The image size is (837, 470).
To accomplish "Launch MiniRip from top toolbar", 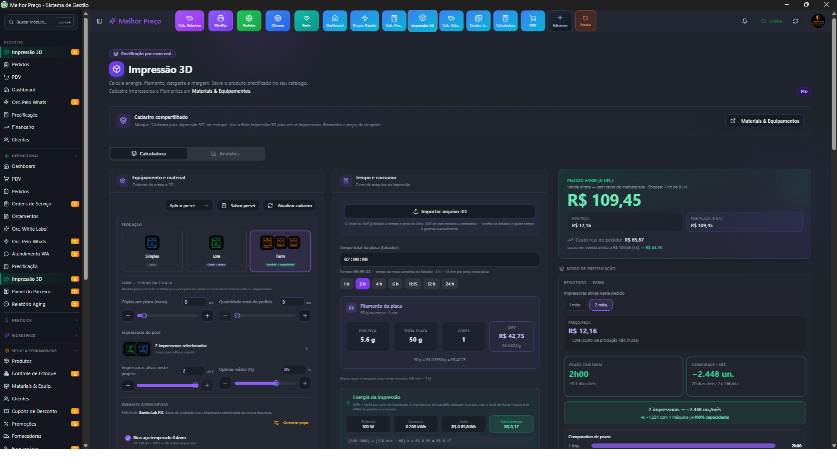I will (x=221, y=21).
